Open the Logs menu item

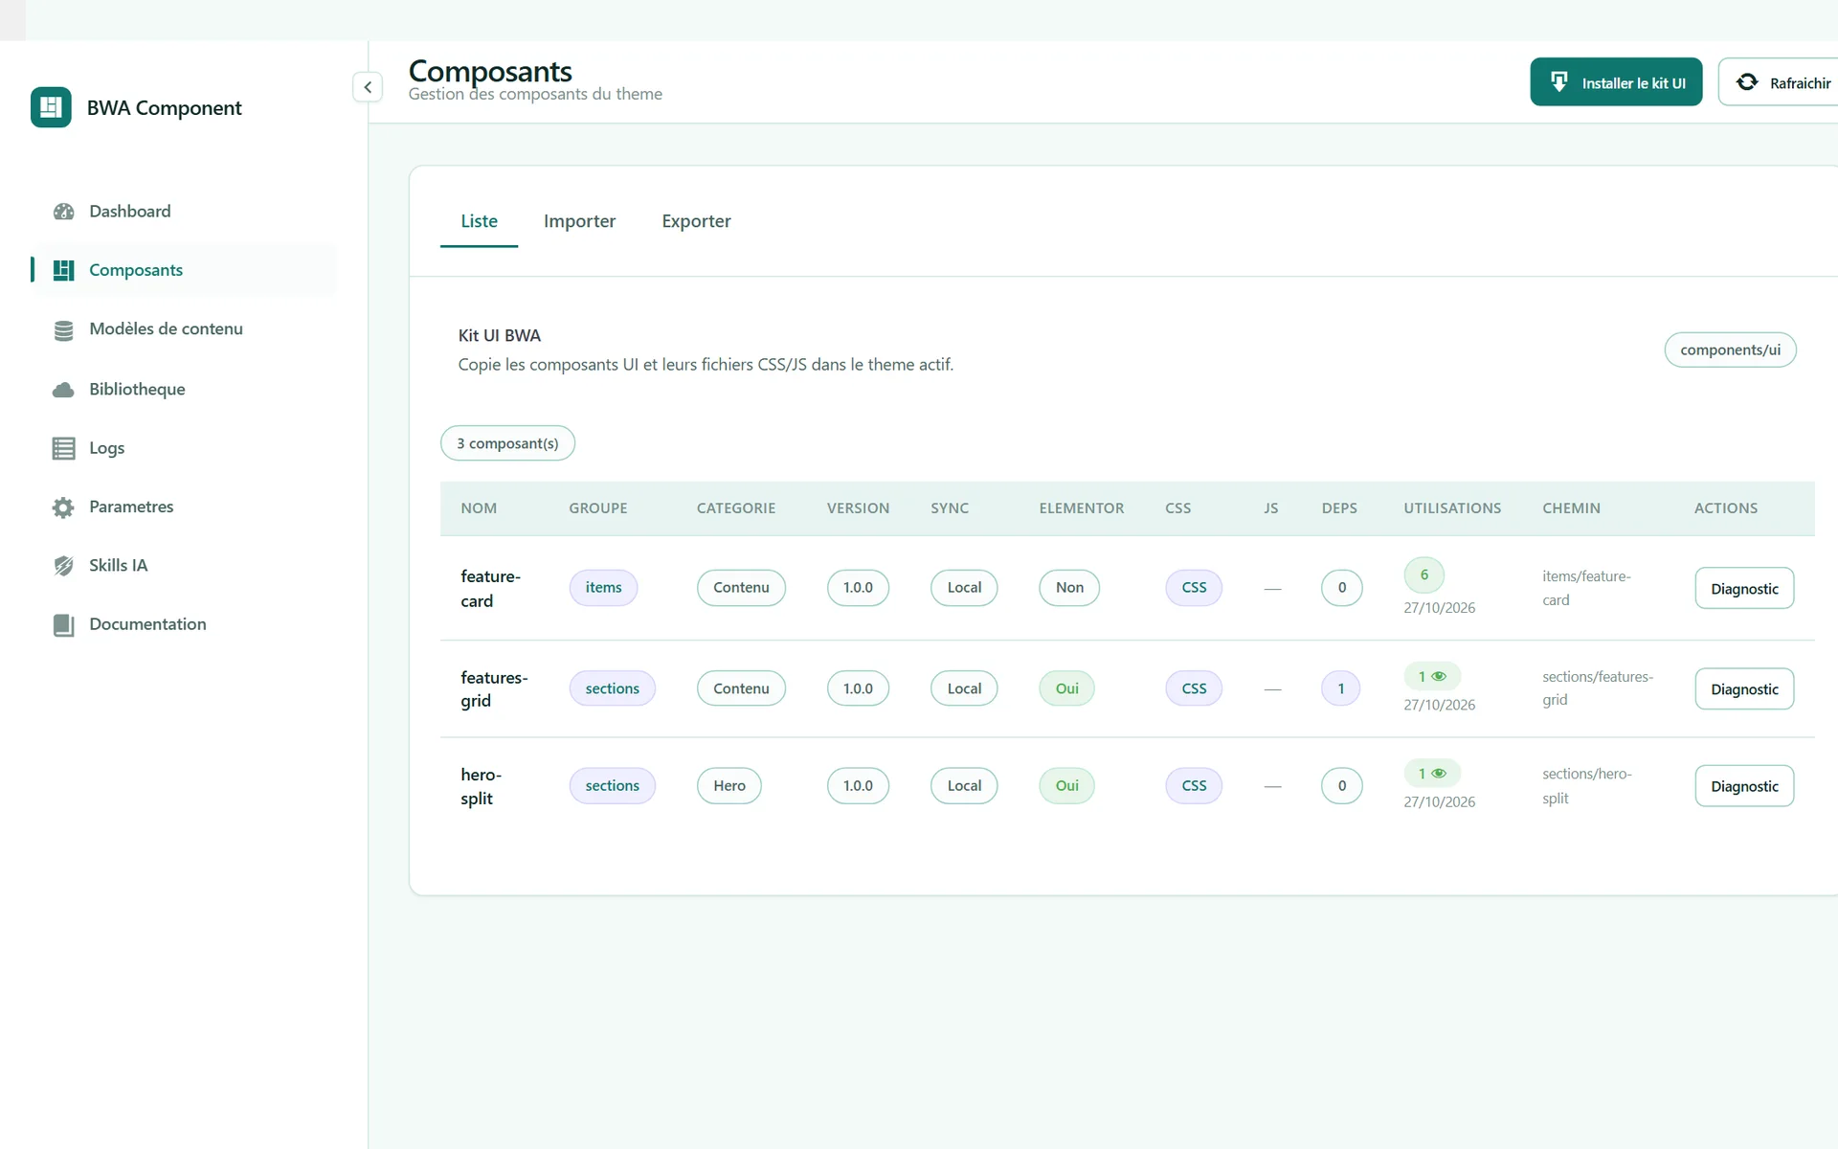(184, 448)
